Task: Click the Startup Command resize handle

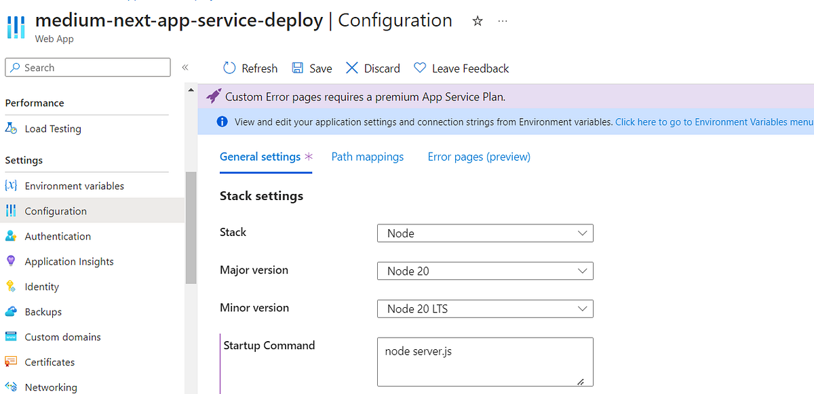Action: click(x=581, y=381)
